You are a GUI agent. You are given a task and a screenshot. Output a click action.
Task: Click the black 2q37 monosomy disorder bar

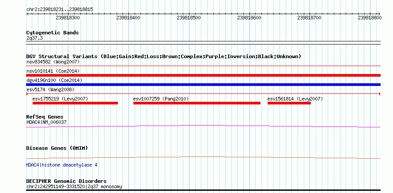[x=203, y=190]
